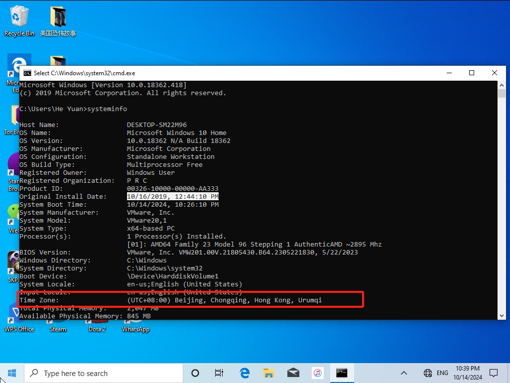Switch the ENG input language indicator
This screenshot has height=383, width=510.
click(x=442, y=373)
